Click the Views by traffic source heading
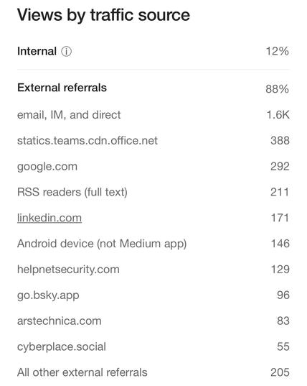Screen dimensions: 307x386 tap(103, 15)
